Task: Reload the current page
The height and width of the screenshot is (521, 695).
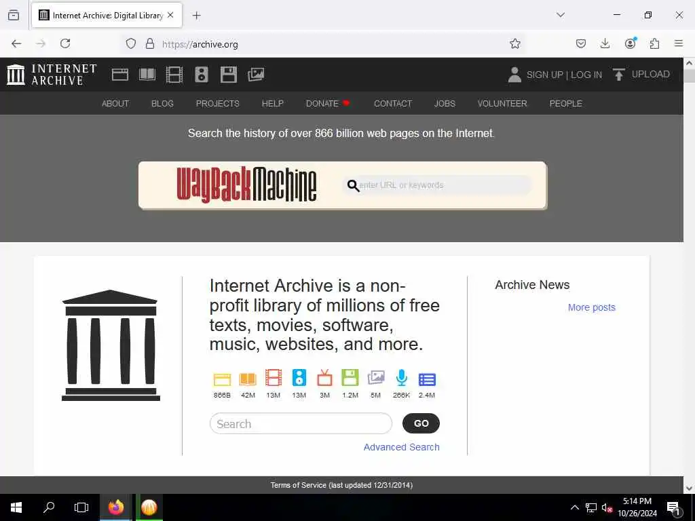Action: [65, 43]
